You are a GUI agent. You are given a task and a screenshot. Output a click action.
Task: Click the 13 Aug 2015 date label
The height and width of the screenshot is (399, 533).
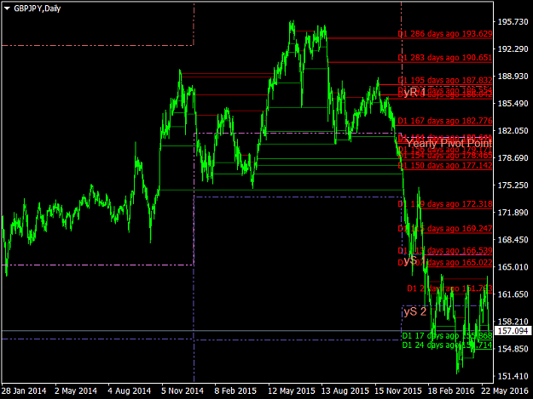click(x=345, y=390)
